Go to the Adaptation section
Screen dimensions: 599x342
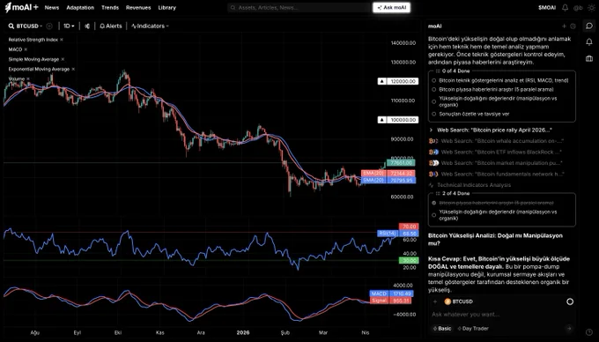pyautogui.click(x=80, y=8)
